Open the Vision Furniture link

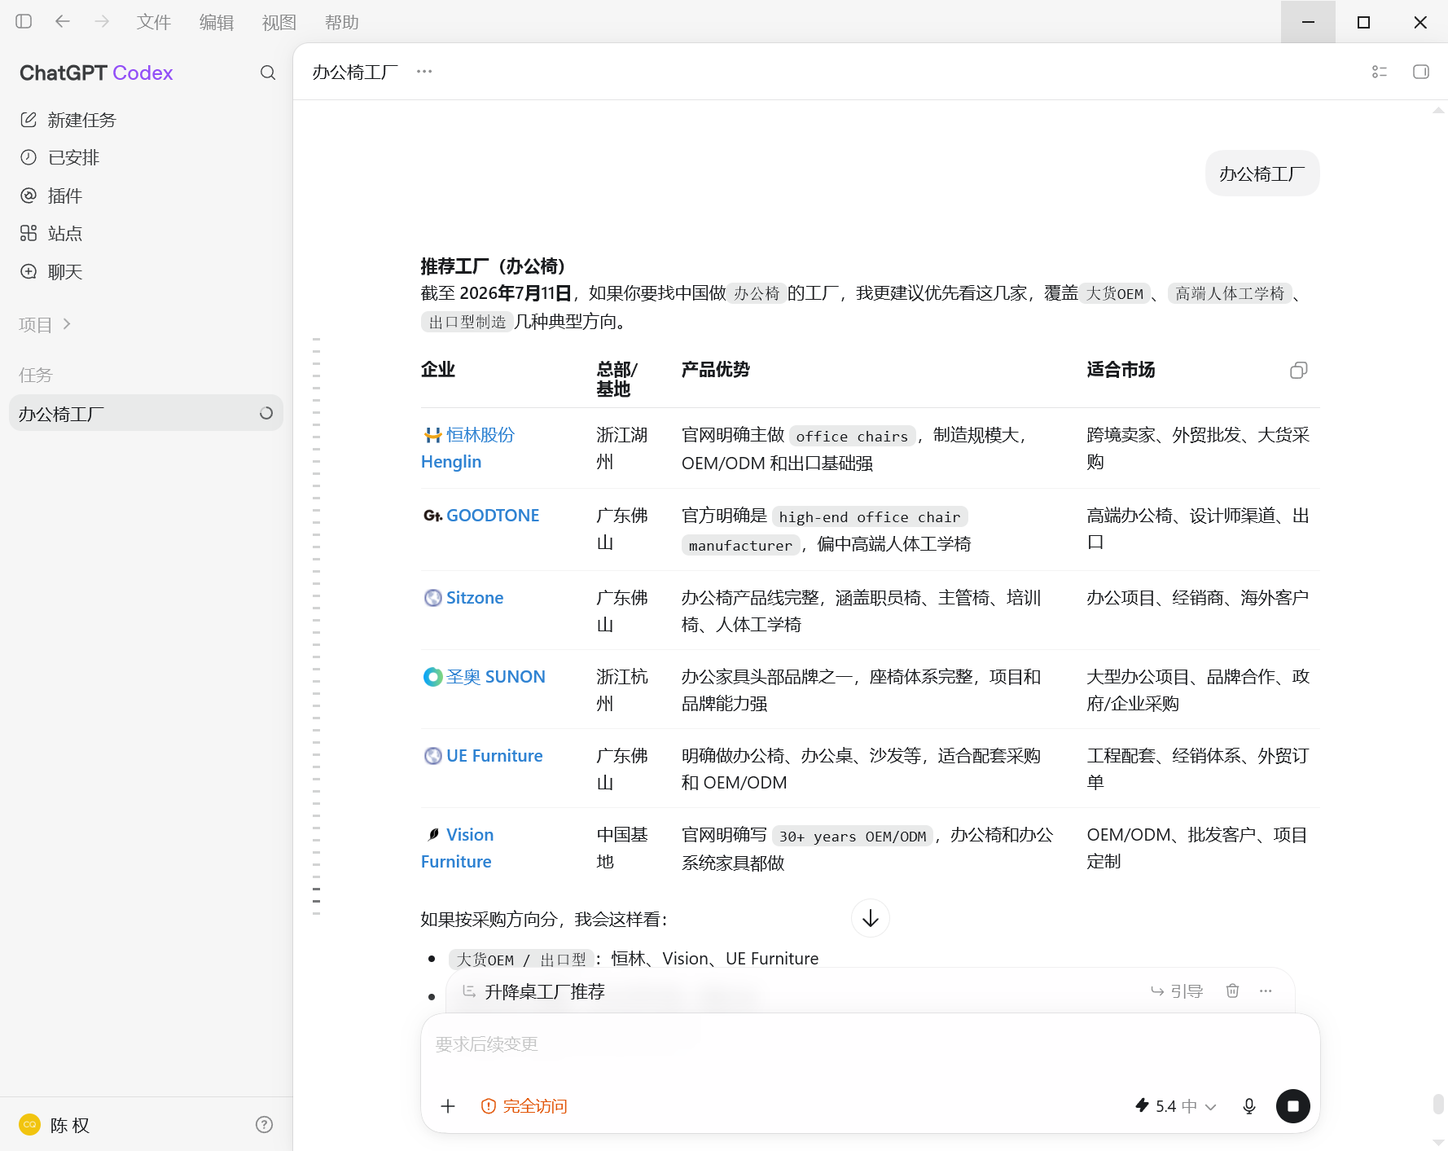point(459,848)
